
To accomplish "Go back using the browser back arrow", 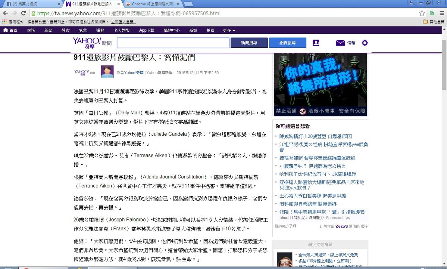I will 6,13.
